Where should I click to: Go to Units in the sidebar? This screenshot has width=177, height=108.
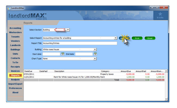[x=15, y=54]
